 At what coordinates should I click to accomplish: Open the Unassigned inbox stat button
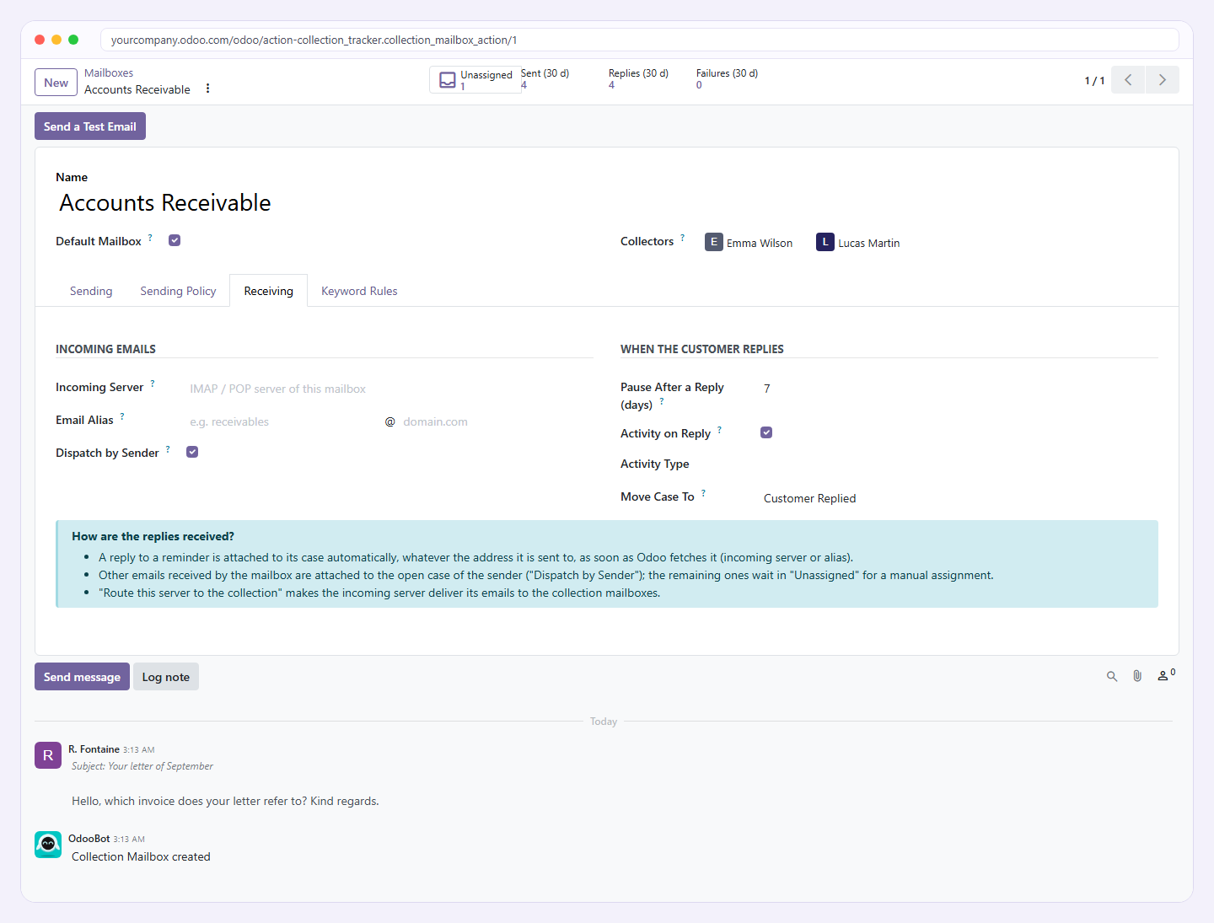click(475, 80)
